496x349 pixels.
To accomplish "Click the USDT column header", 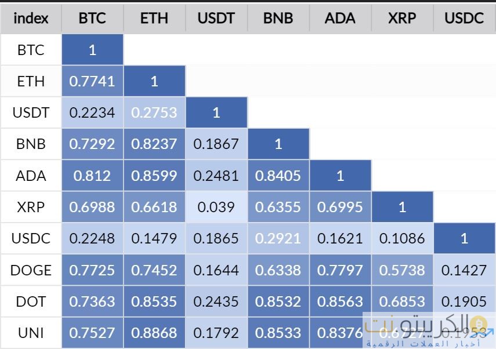I will [216, 18].
